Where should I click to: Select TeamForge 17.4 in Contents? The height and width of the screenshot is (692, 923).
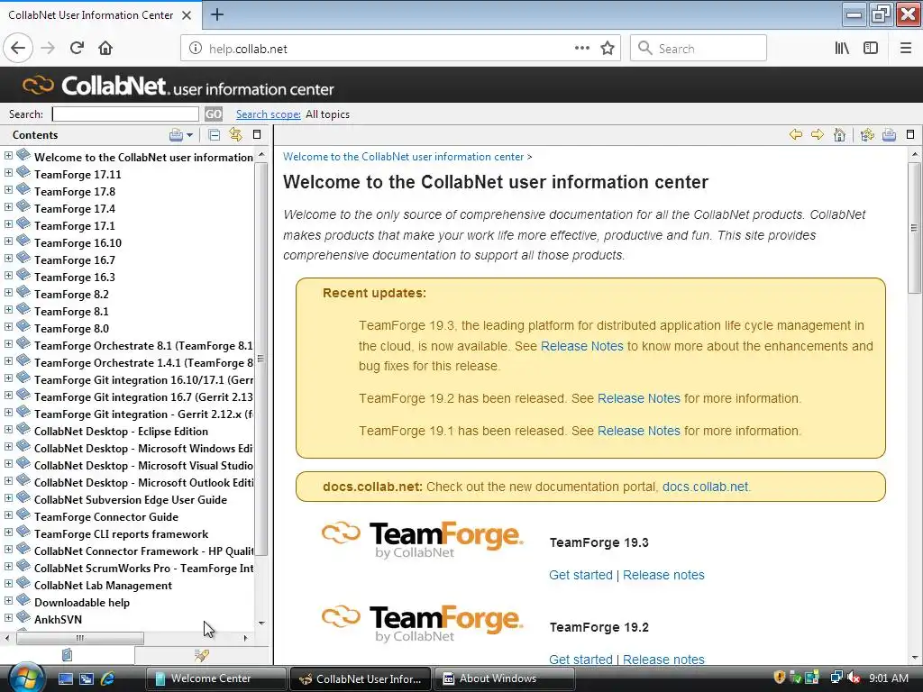(x=75, y=209)
